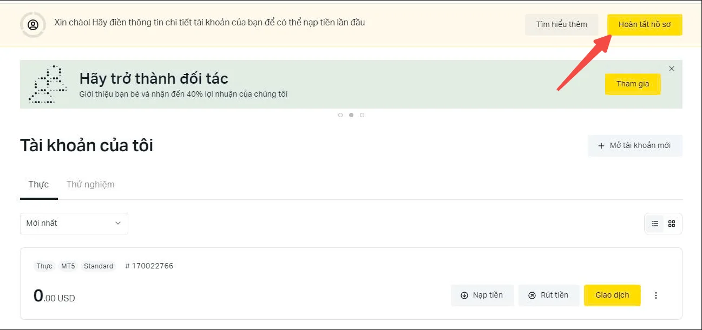Image resolution: width=702 pixels, height=330 pixels.
Task: Click the Rút tiền withdraw button
Action: (549, 295)
